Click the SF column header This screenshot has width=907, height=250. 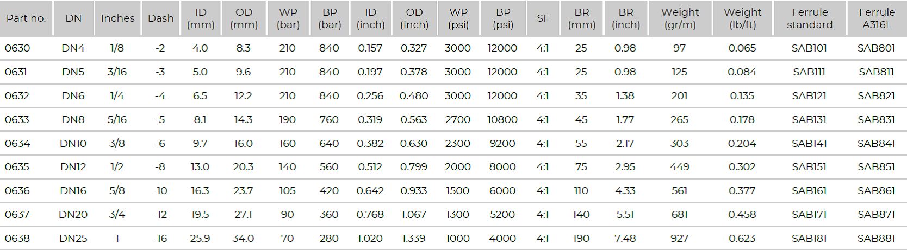click(x=543, y=18)
